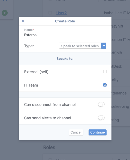The image size is (130, 160).
Task: Click the green plus add button
Action: (5, 13)
